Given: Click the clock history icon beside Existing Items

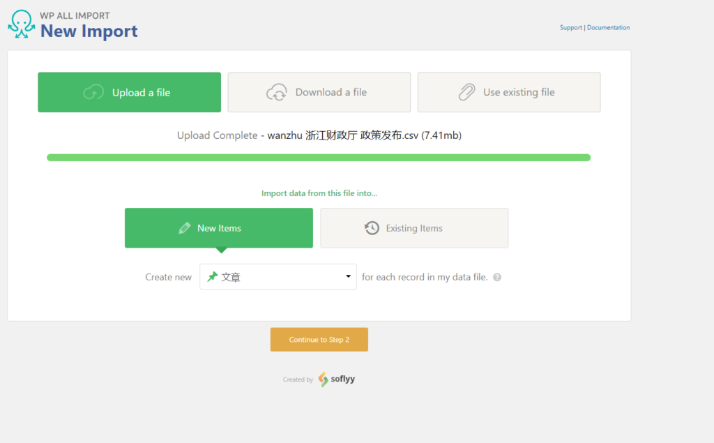Looking at the screenshot, I should click(372, 228).
